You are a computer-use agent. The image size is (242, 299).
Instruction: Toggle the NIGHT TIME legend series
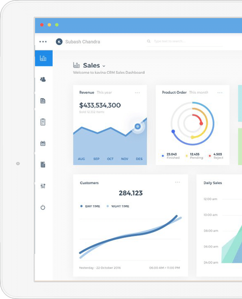pos(118,206)
